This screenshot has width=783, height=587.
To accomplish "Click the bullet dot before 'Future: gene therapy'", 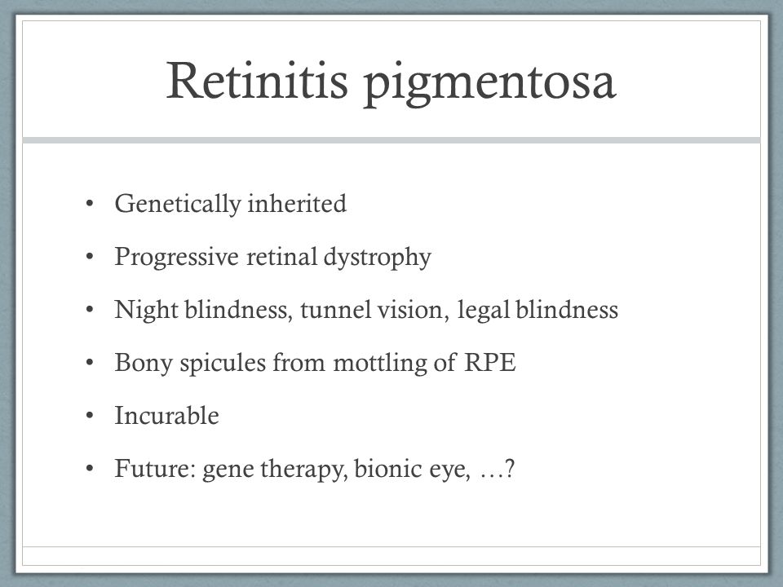I will click(90, 469).
